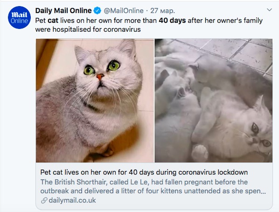Click the blue verified badge
The height and width of the screenshot is (212, 279).
pos(98,11)
